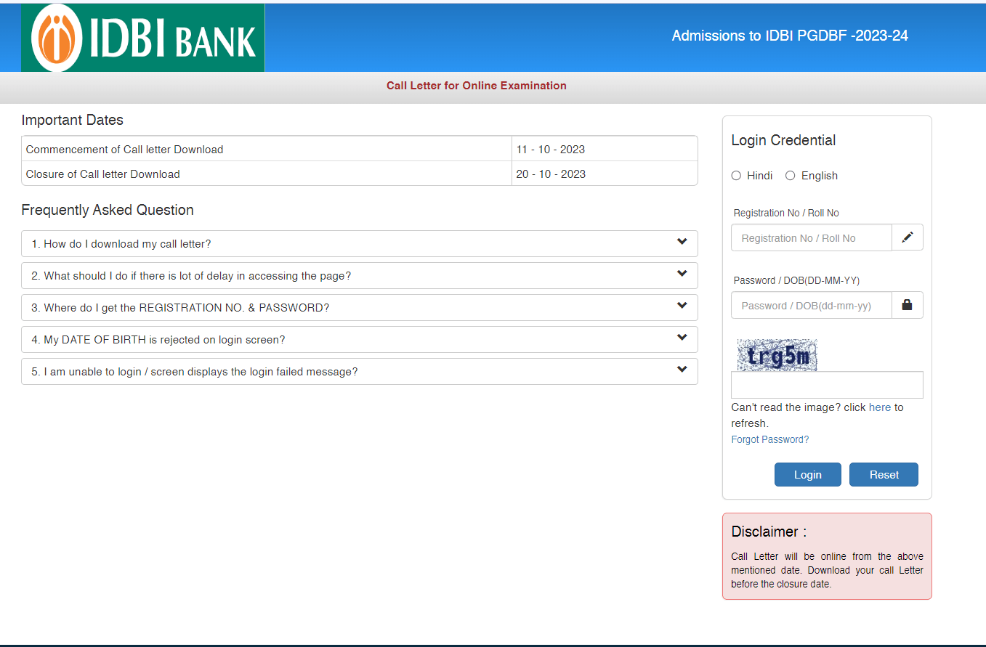Click chevron arrow on the Date of Birth FAQ

point(682,338)
